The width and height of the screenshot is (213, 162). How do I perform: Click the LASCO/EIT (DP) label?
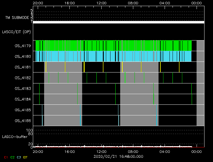pyautogui.click(x=16, y=32)
